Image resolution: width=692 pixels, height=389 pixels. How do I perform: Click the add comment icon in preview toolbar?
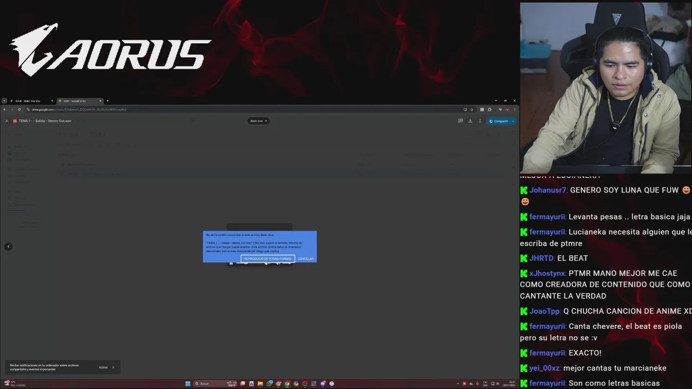[x=461, y=120]
